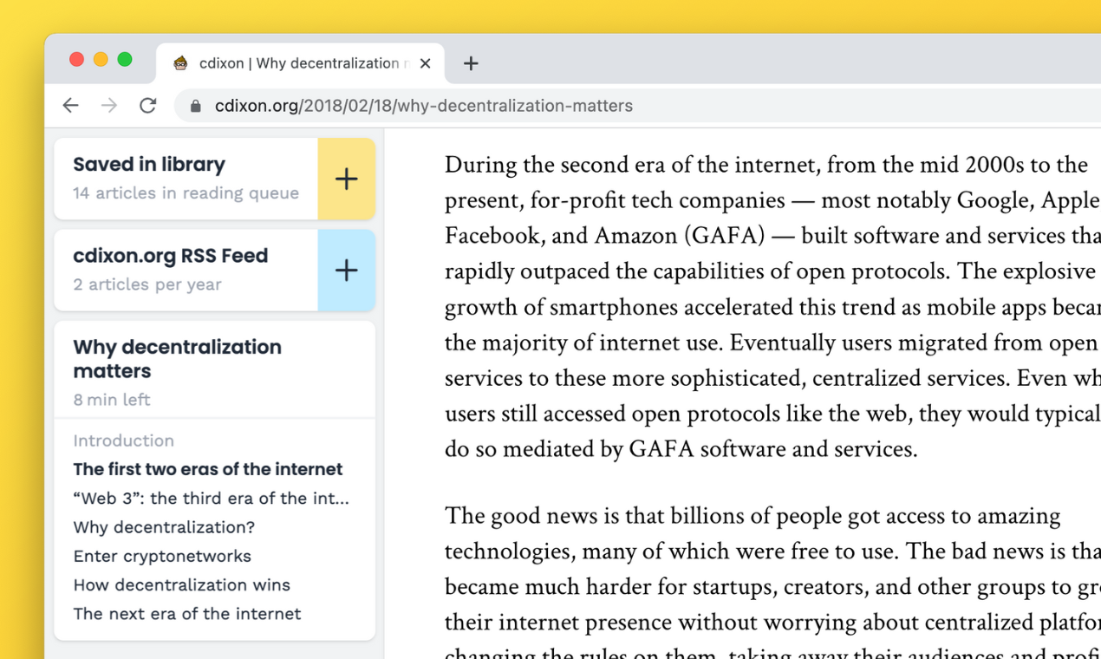Image resolution: width=1101 pixels, height=659 pixels.
Task: Go to Why decentralization? section
Action: click(x=164, y=527)
